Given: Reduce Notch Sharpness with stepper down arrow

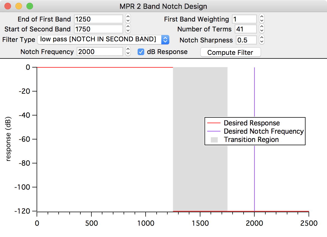Looking at the screenshot, I should pos(262,42).
